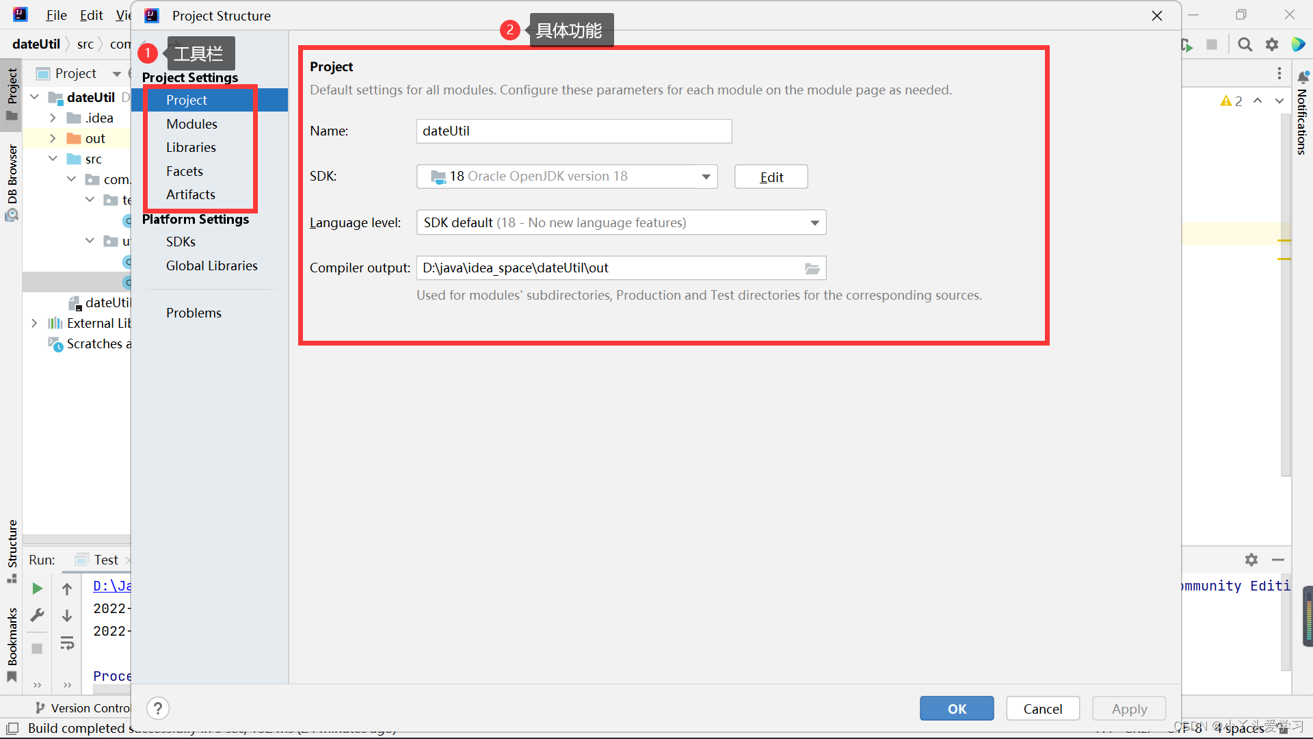Select SDKs under Platform Settings
Screen dimensions: 1313x739
[x=181, y=242]
